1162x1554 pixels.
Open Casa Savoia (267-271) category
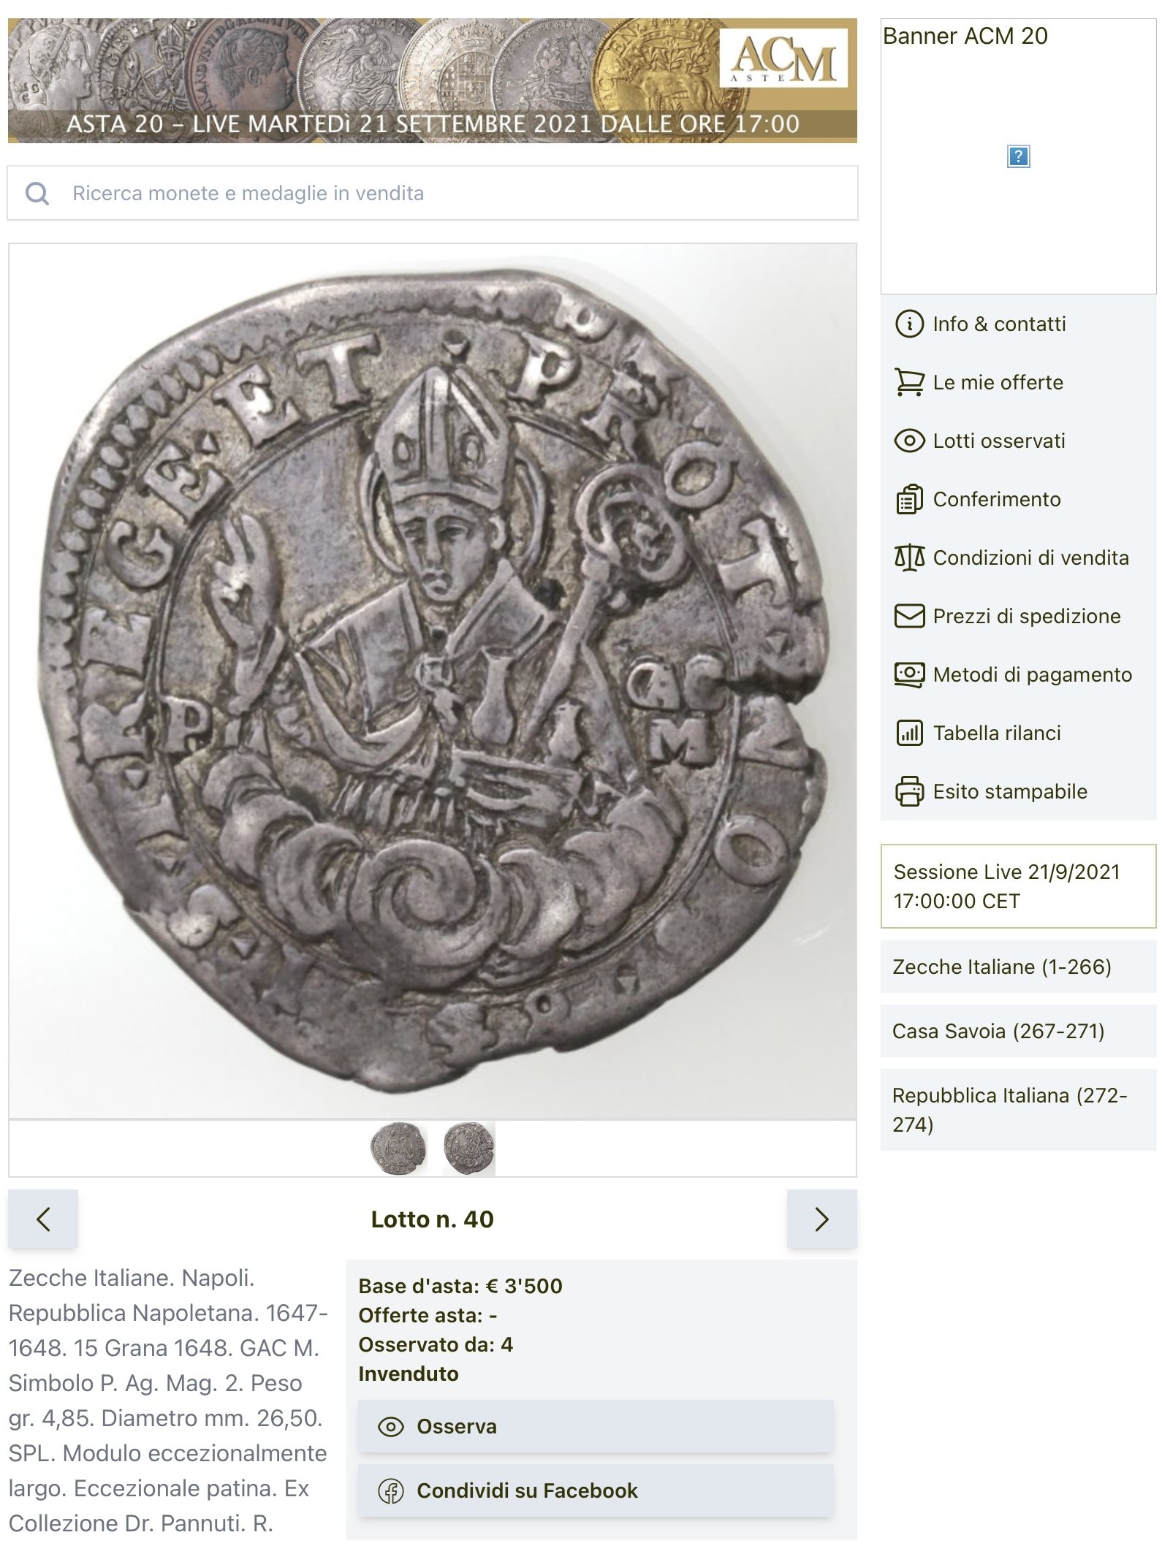pyautogui.click(x=1018, y=1031)
